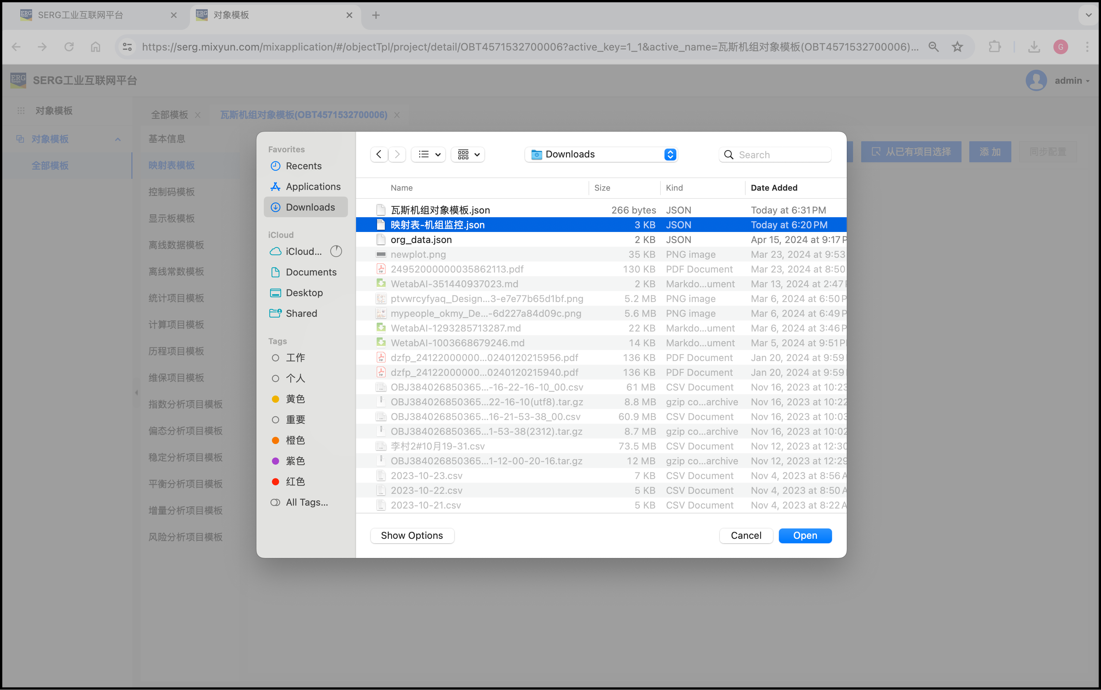Image resolution: width=1101 pixels, height=690 pixels.
Task: Select the Shared sidebar item
Action: (x=301, y=313)
